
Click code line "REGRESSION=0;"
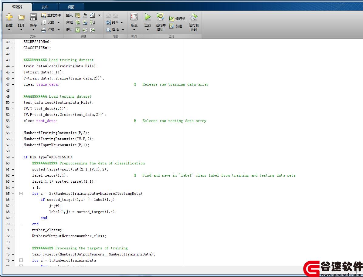coord(37,42)
